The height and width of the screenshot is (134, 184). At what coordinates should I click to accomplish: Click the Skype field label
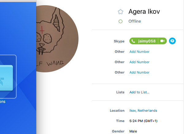point(119,41)
